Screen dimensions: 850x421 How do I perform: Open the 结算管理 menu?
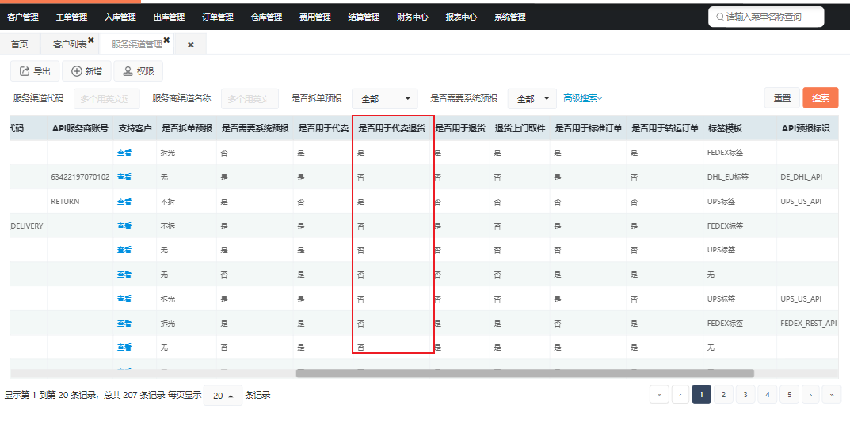click(364, 17)
